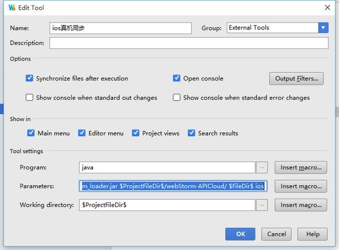Toggle the Main menu checkbox
The height and width of the screenshot is (250, 339).
tap(31, 133)
